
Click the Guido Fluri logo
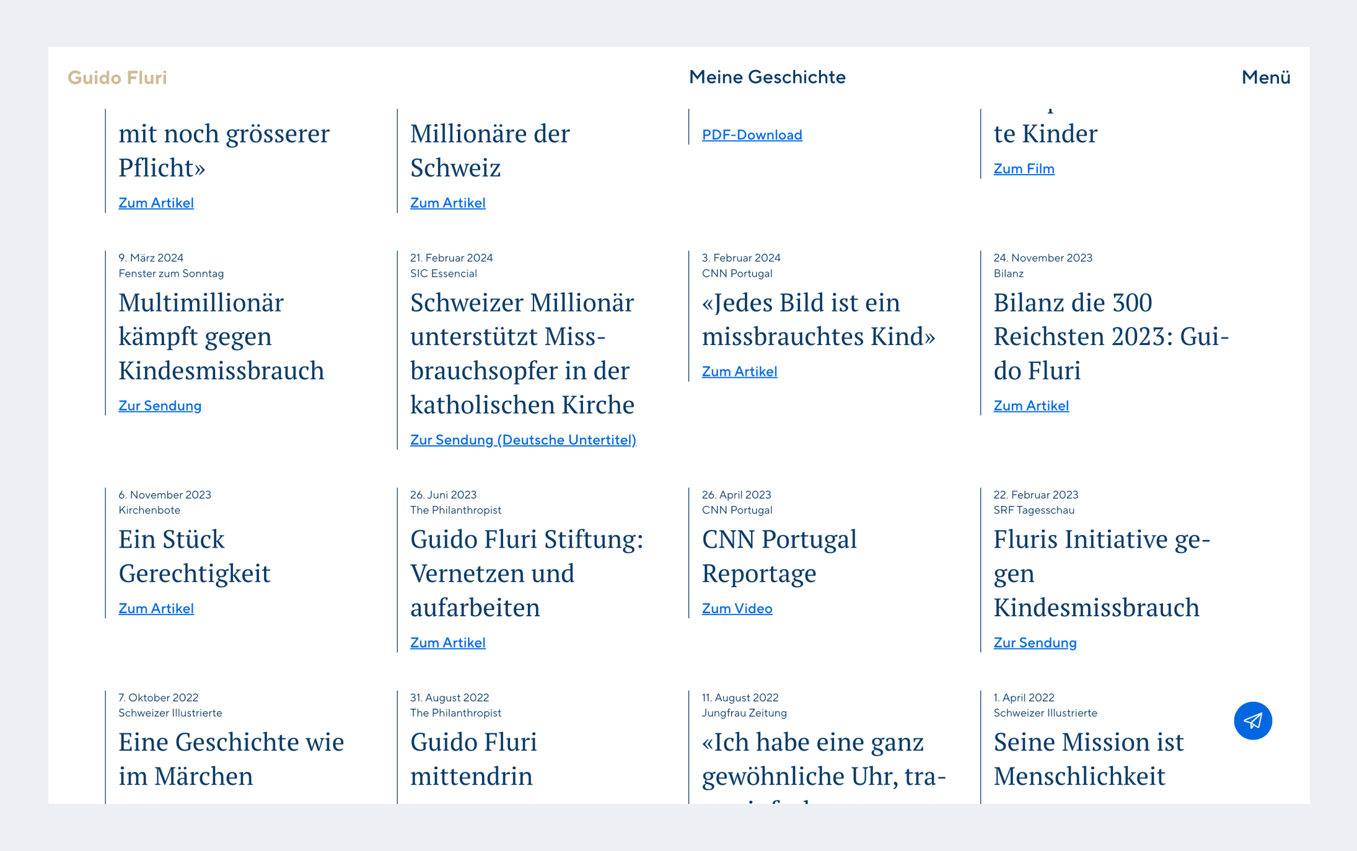point(117,77)
